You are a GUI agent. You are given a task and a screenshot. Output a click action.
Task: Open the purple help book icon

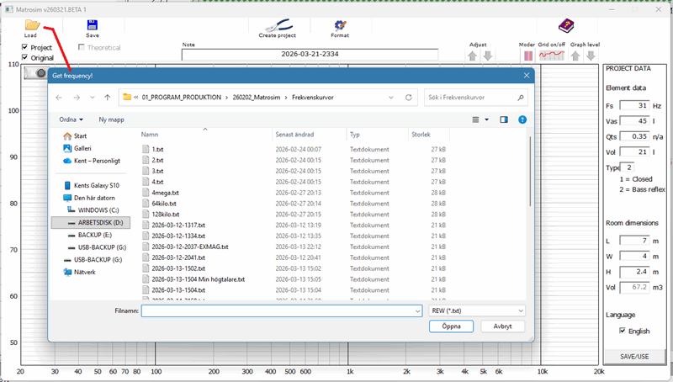[566, 26]
